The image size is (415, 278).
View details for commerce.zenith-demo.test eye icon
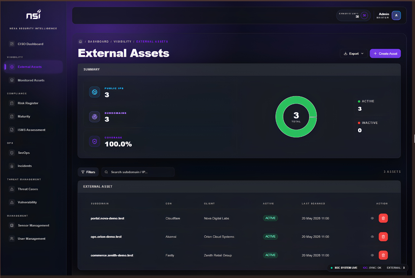pos(372,255)
